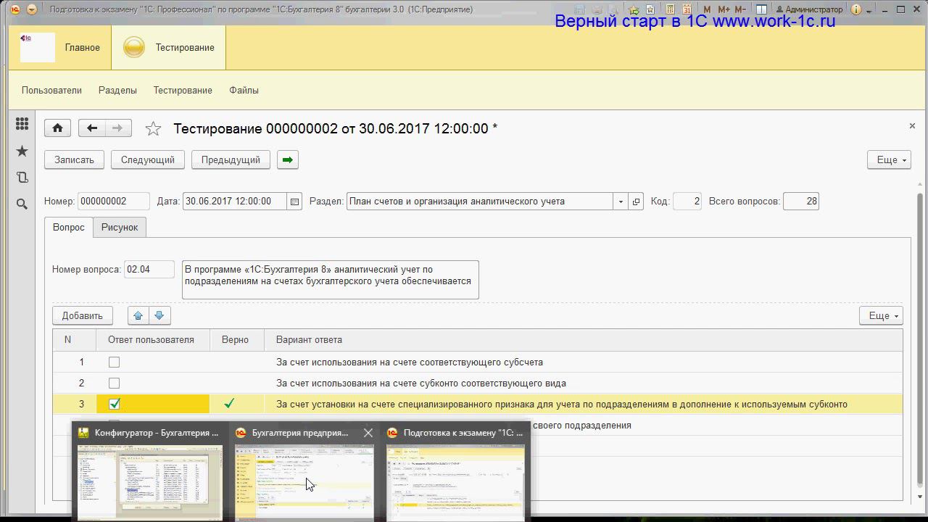The height and width of the screenshot is (522, 928).
Task: Tick the checkbox for answer 1
Action: (x=114, y=362)
